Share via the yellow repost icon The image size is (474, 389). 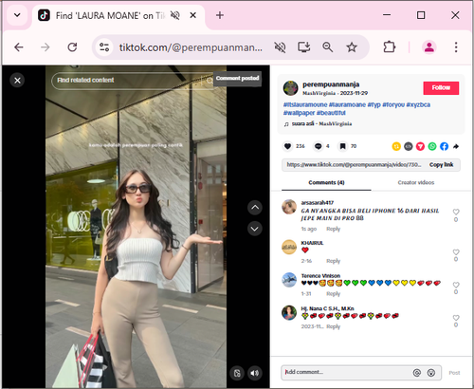pyautogui.click(x=396, y=146)
